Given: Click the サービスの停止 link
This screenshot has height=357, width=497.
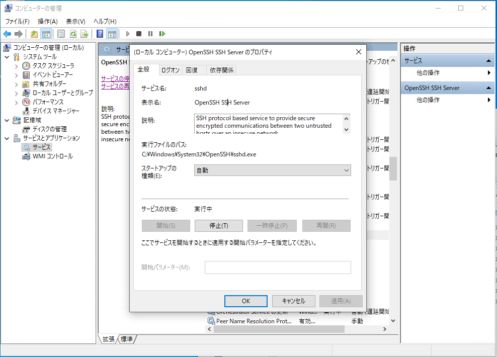Looking at the screenshot, I should [115, 79].
